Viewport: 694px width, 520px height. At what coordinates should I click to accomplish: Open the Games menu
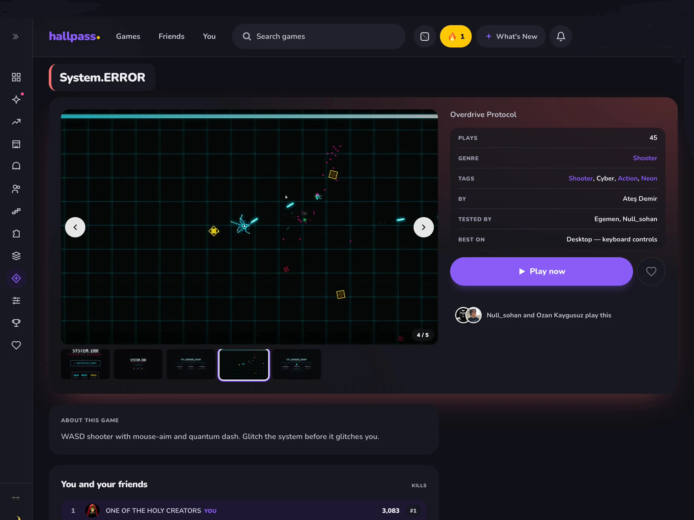tap(128, 36)
